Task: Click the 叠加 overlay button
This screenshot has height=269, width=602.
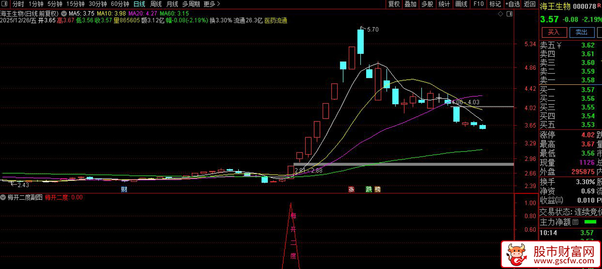Action: [410, 4]
